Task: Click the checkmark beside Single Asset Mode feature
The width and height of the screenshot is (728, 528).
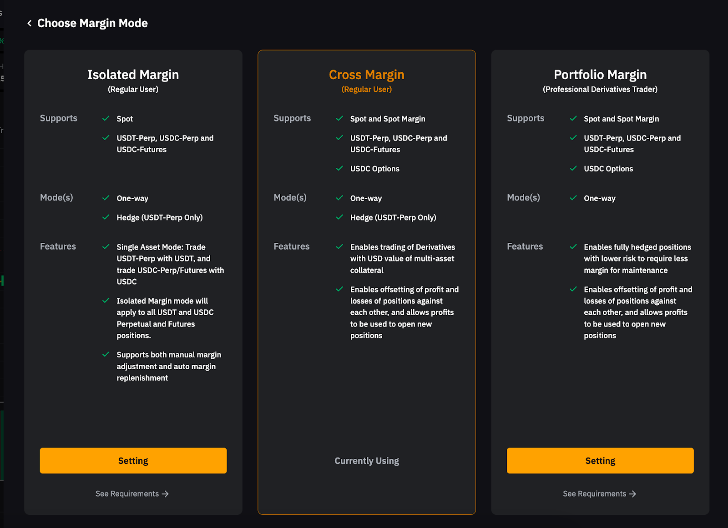Action: pyautogui.click(x=106, y=247)
